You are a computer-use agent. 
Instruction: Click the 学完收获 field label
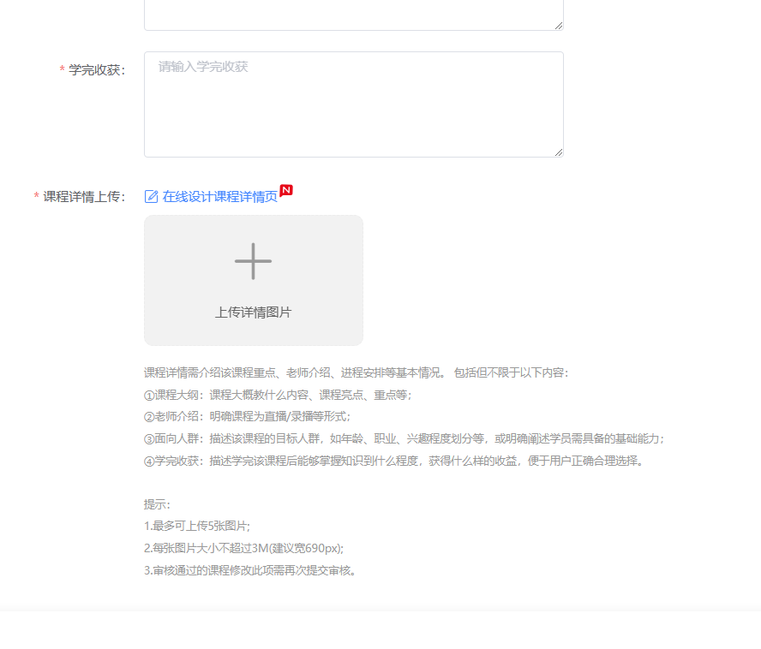(97, 70)
